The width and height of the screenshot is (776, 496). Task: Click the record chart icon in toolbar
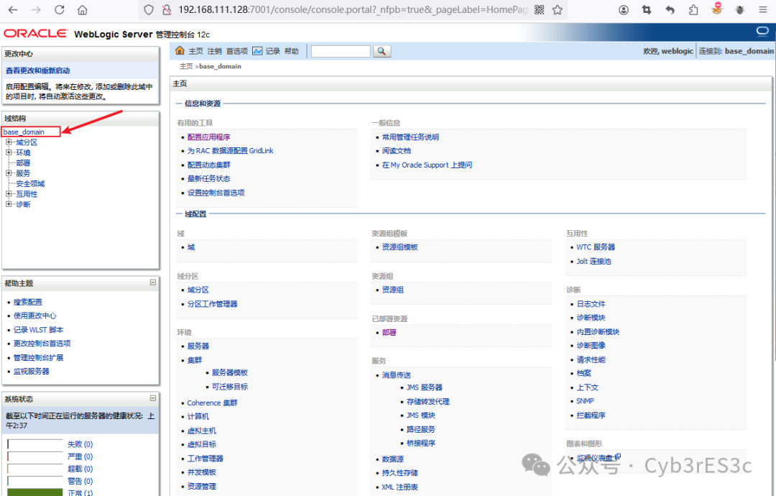(257, 51)
